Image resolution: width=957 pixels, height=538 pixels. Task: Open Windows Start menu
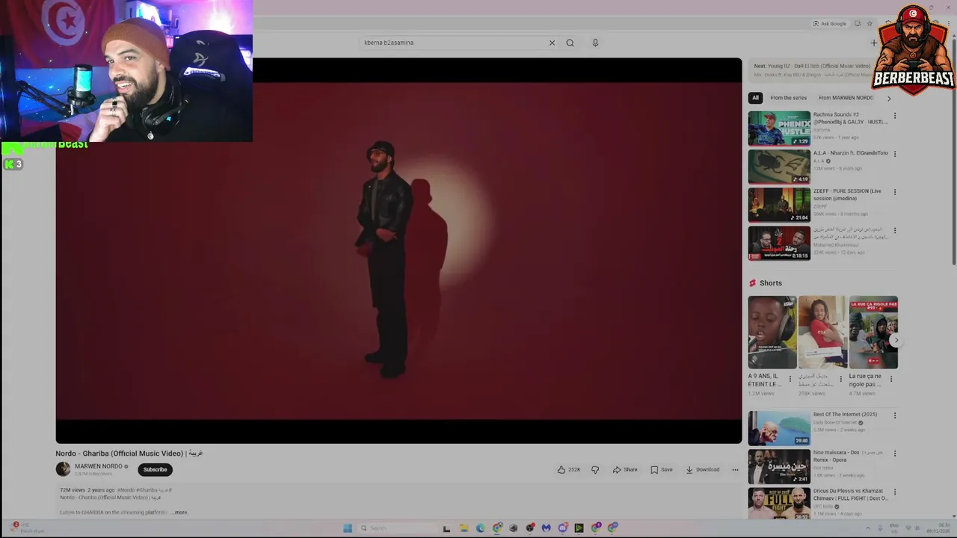[348, 528]
